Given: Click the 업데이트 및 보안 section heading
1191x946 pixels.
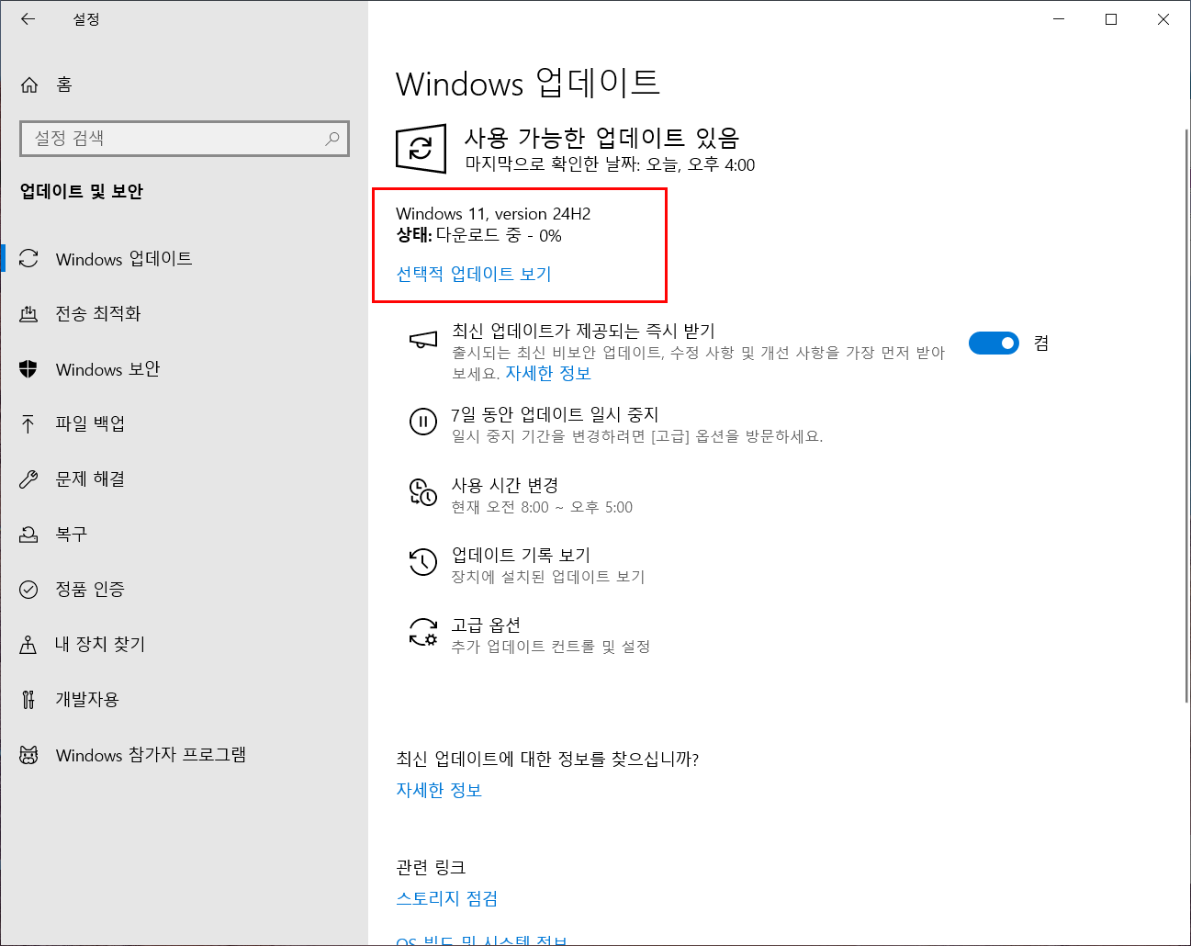Looking at the screenshot, I should coord(82,191).
